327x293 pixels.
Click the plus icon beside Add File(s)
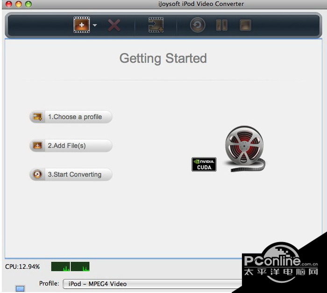(x=37, y=146)
